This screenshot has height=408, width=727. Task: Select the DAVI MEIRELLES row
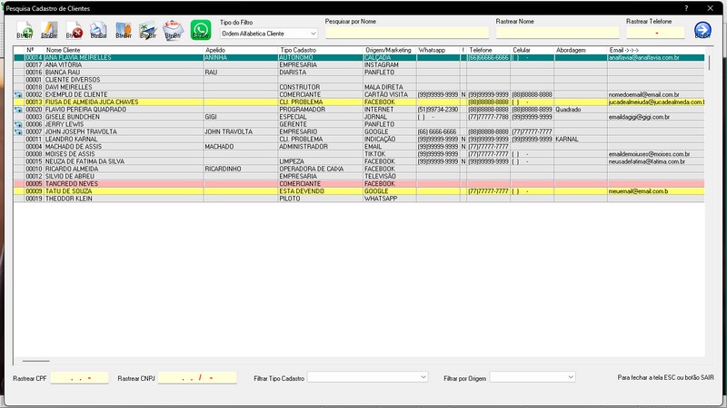pos(359,87)
